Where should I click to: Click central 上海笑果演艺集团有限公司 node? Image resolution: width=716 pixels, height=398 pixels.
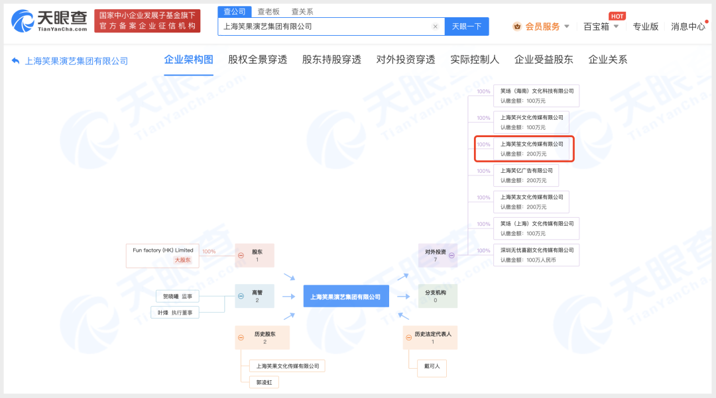(346, 296)
